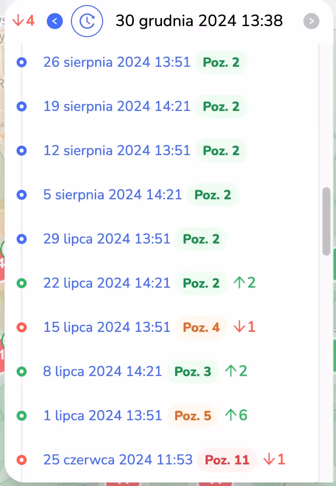Click red timeline dot for 25 czerwca
Image resolution: width=336 pixels, height=486 pixels.
pos(22,460)
